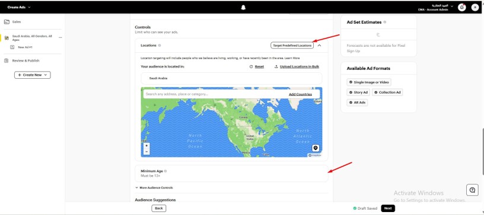Open the Create Ads dropdown

click(19, 7)
